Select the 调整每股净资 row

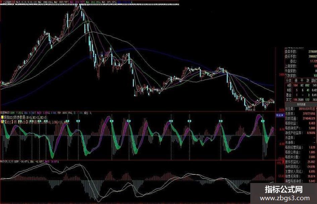[300, 181]
